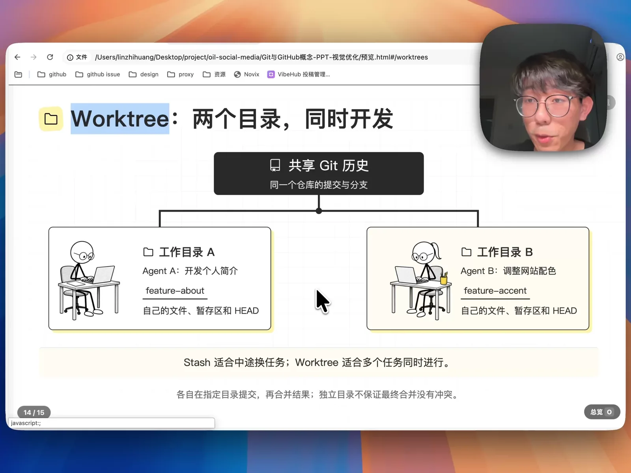Click the yellow folder icon beside Worktree title
This screenshot has width=631, height=473.
point(51,119)
